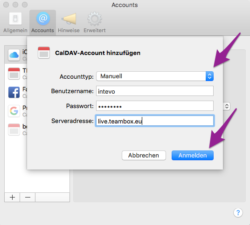
Task: Open the Accounttyp dropdown showing Manuell
Action: (155, 76)
